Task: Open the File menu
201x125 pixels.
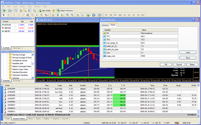Action: [3, 6]
